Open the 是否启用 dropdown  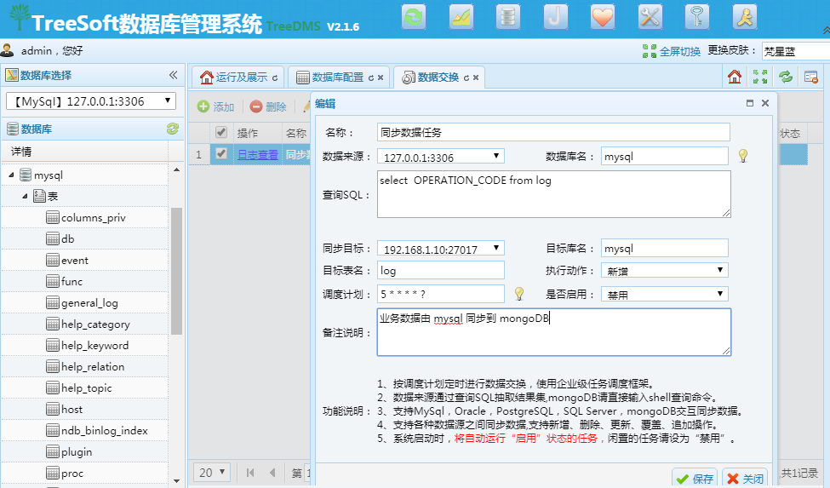665,294
